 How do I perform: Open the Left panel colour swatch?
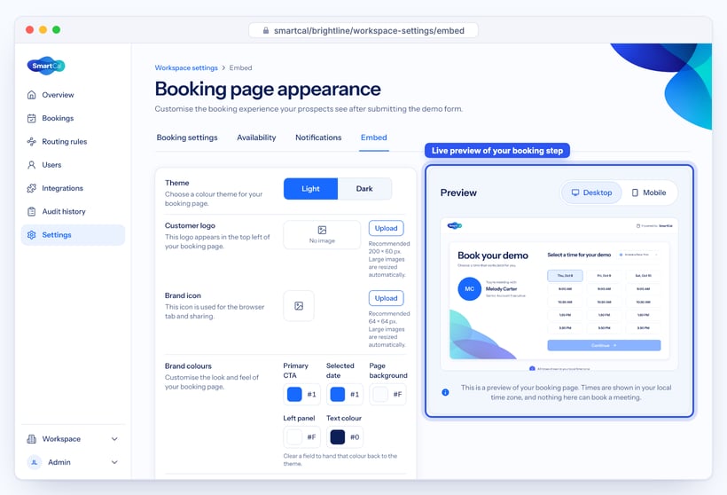pyautogui.click(x=294, y=437)
